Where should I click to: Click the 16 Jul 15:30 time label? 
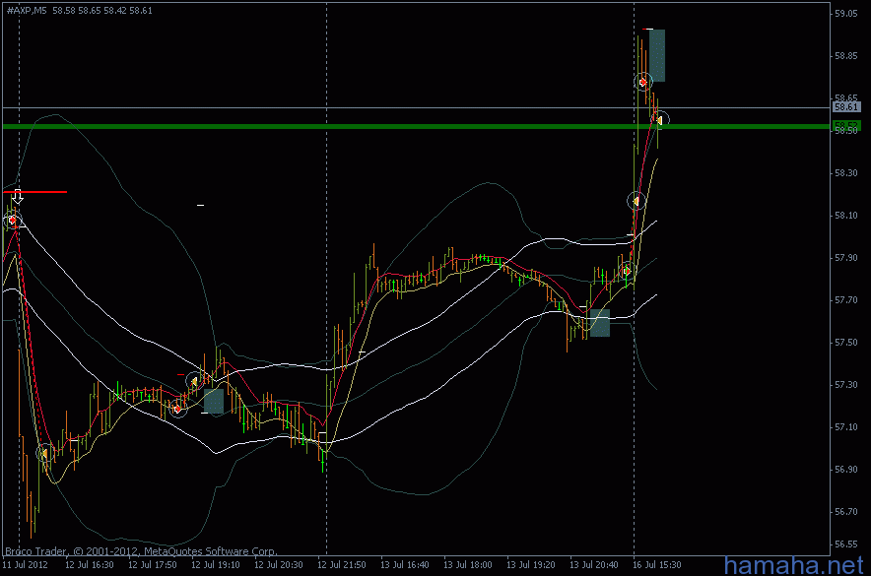pyautogui.click(x=656, y=566)
